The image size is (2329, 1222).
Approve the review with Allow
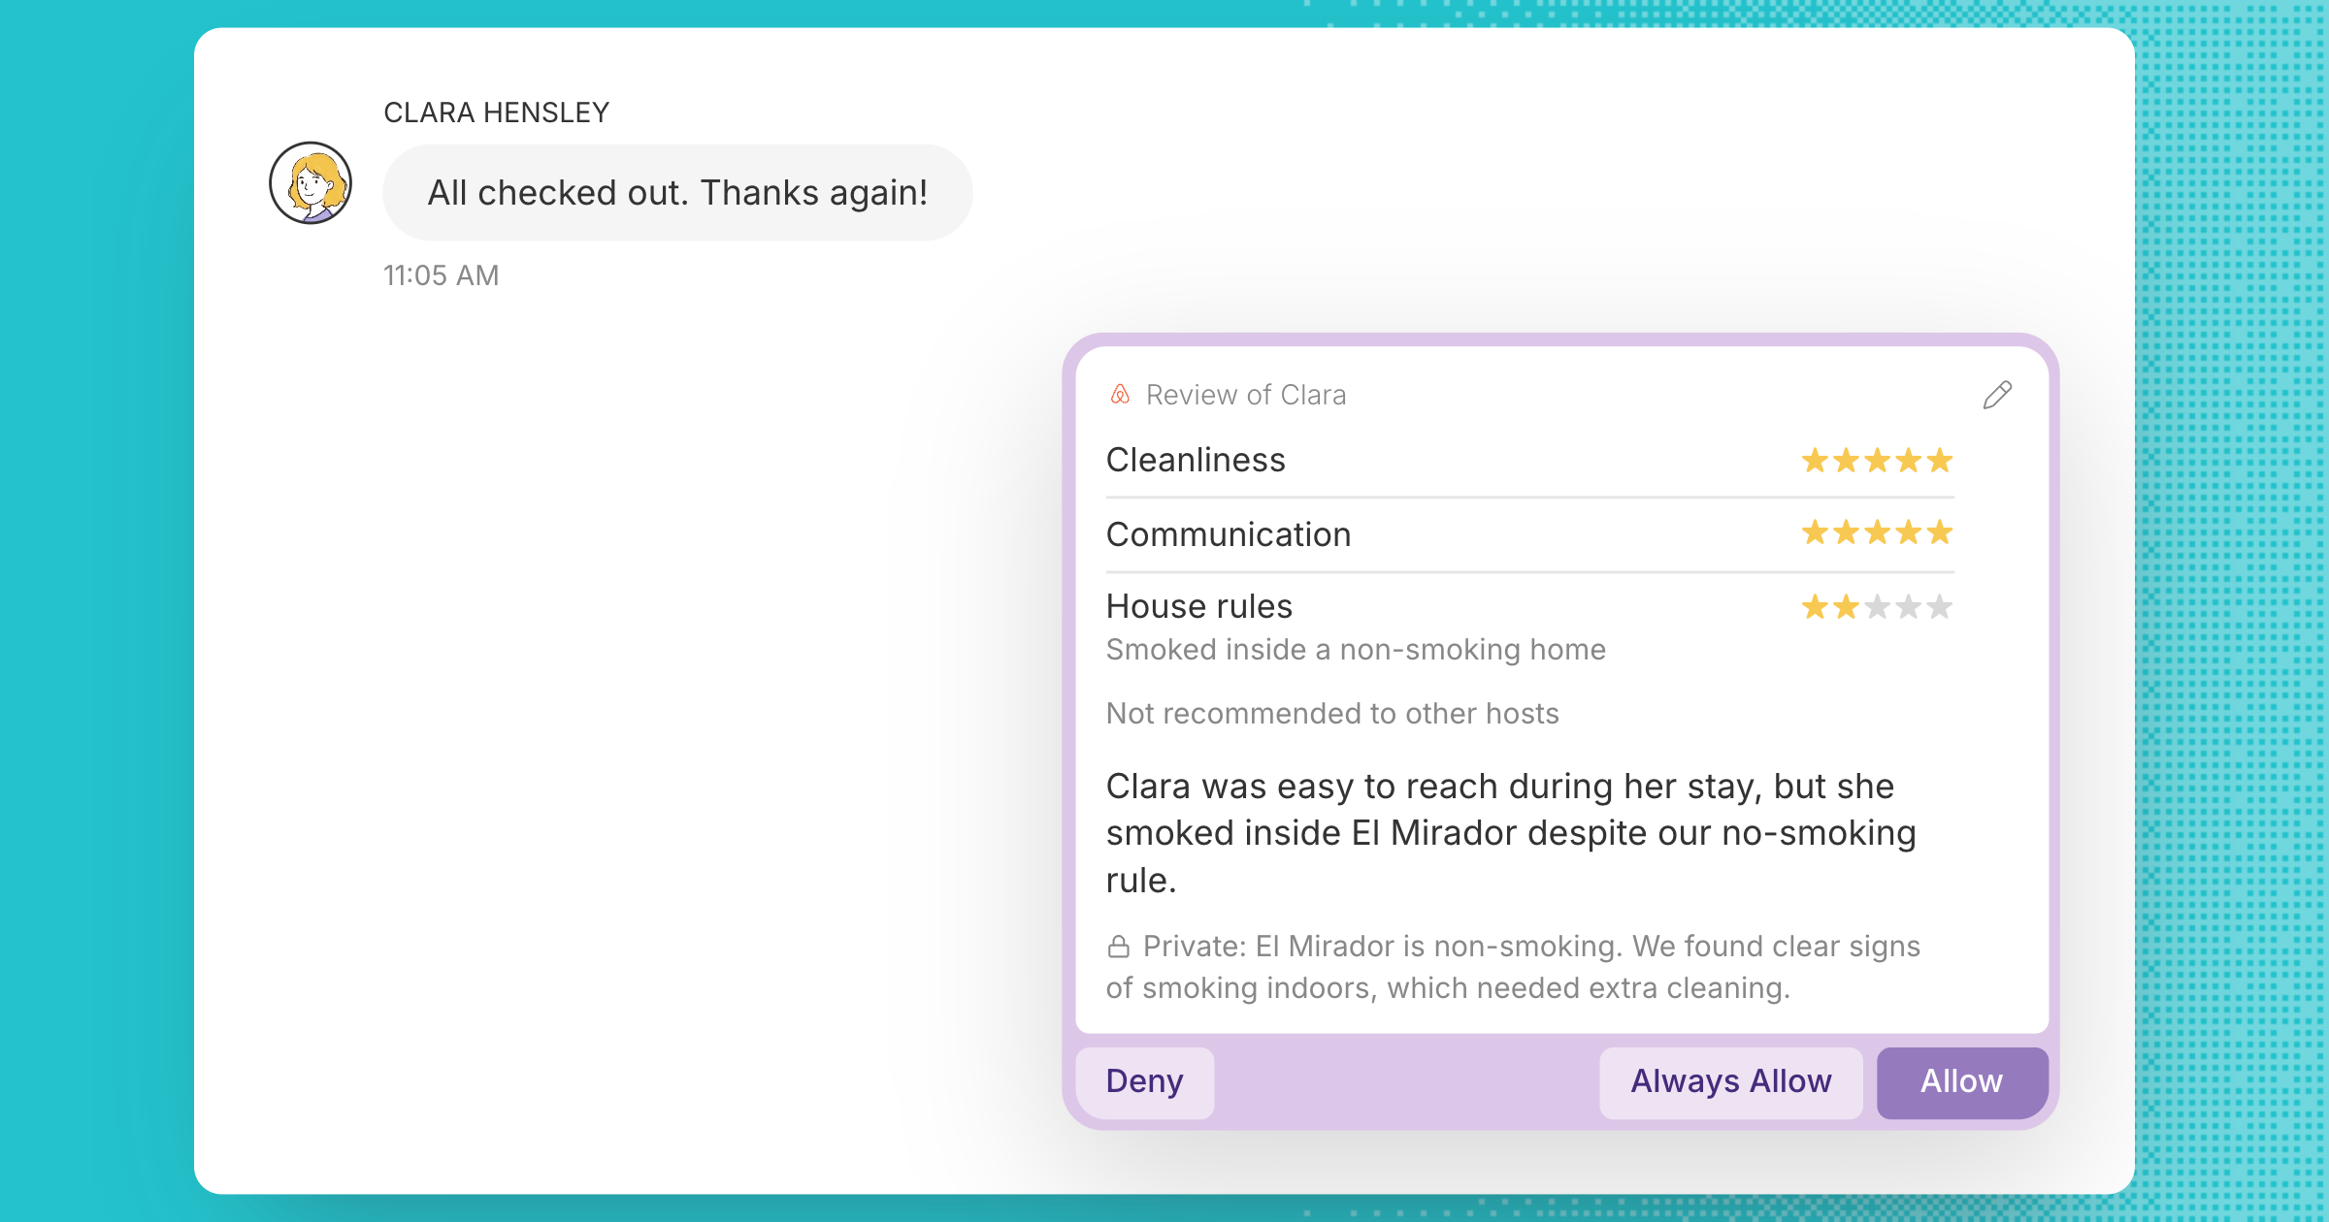pyautogui.click(x=1962, y=1081)
